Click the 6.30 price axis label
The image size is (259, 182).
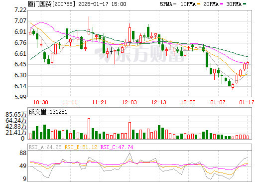pos(20,75)
